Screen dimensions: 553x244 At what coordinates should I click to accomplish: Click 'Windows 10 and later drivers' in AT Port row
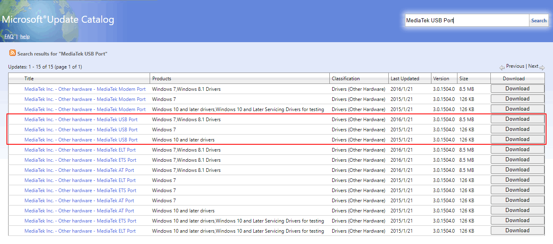[183, 211]
